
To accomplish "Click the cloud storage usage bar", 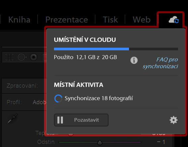I will coord(116,49).
